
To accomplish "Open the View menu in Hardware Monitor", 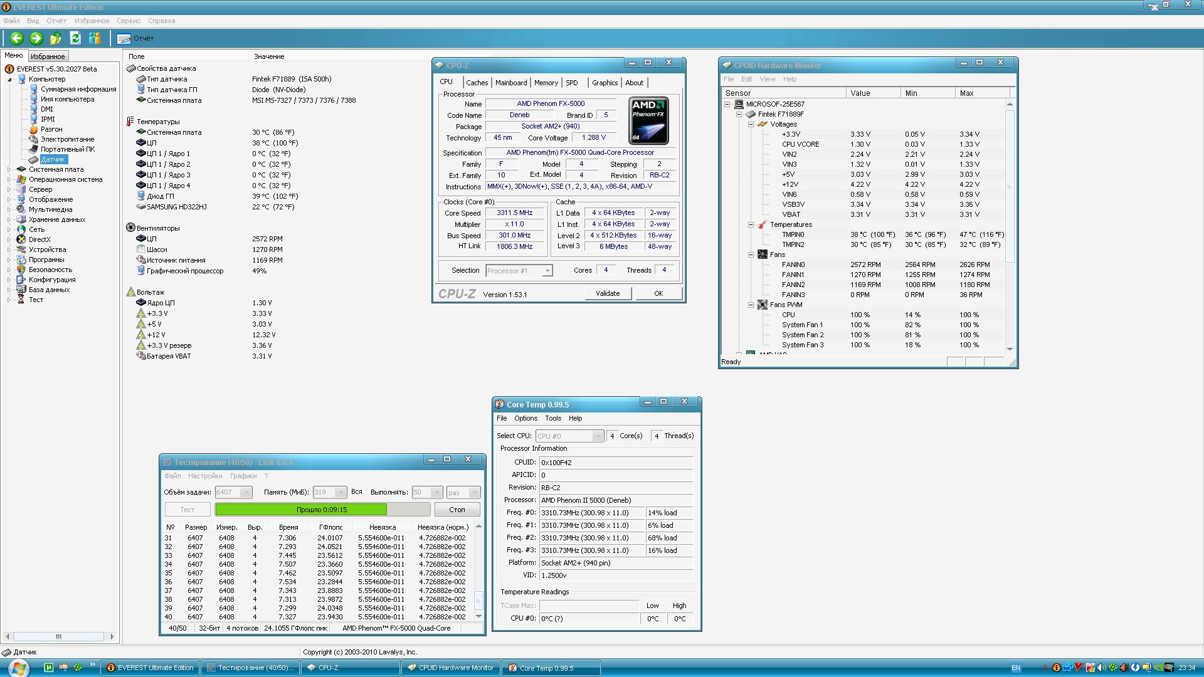I will [768, 79].
